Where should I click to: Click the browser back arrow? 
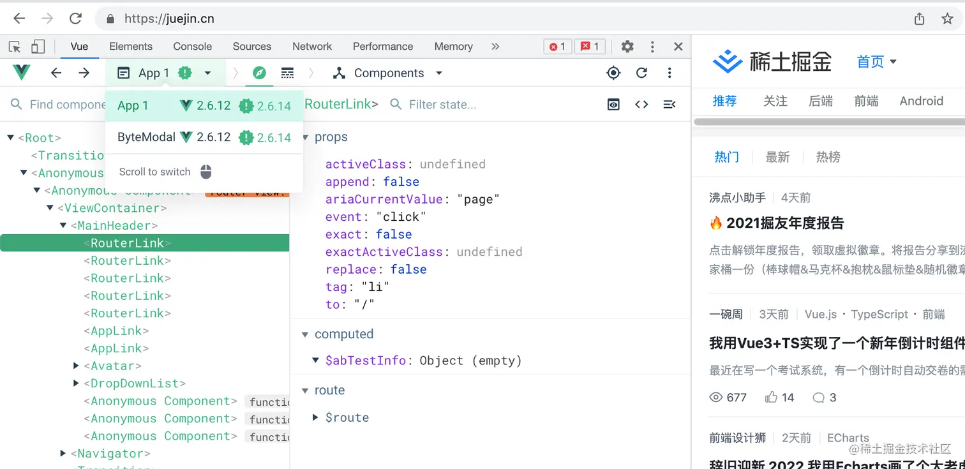point(19,19)
